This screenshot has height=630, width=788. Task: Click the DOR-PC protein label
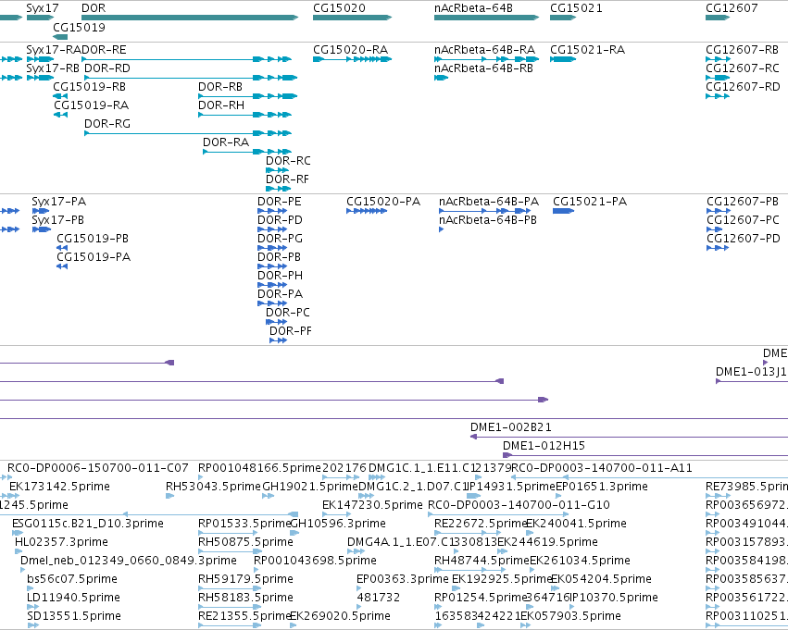click(288, 314)
